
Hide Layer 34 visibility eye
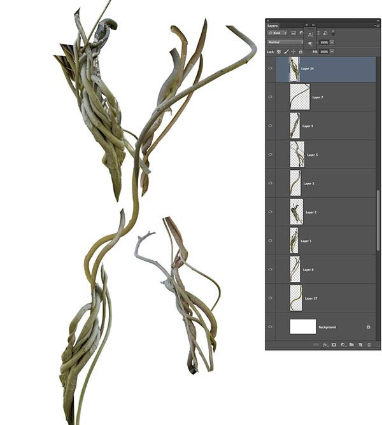click(270, 68)
